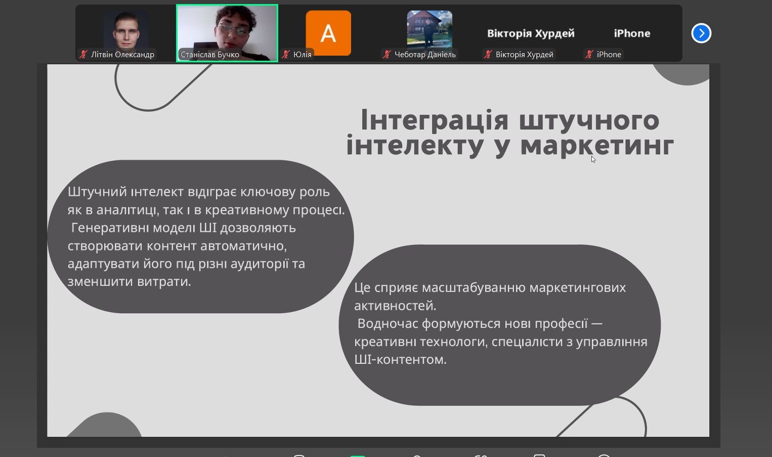Click line 'як в аналітиці, так і в креативному процесі.'
Screen dimensions: 772x457
206,210
